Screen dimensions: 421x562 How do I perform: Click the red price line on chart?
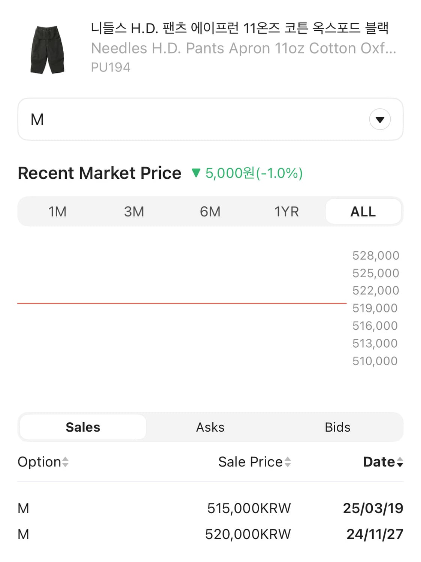tap(182, 303)
